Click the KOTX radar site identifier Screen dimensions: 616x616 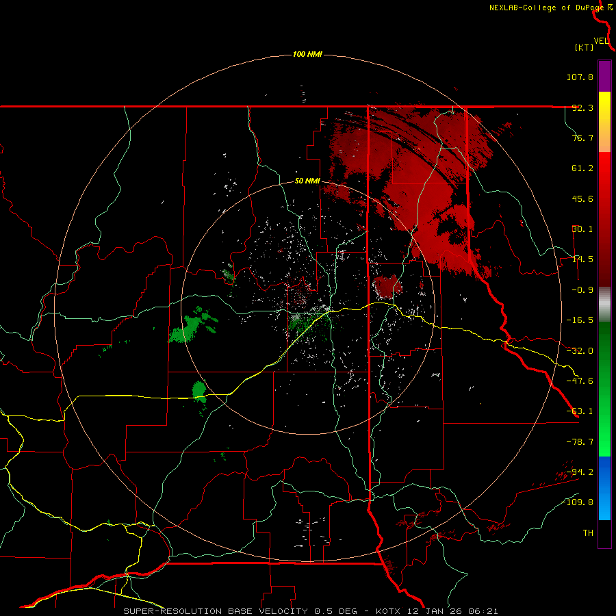tap(389, 611)
